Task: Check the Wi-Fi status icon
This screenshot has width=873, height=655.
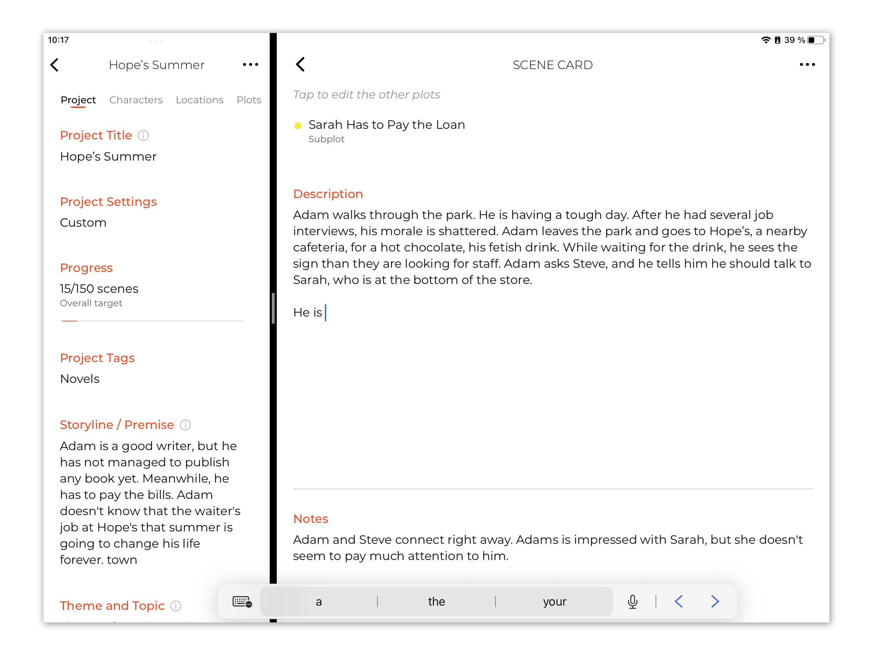Action: tap(766, 40)
